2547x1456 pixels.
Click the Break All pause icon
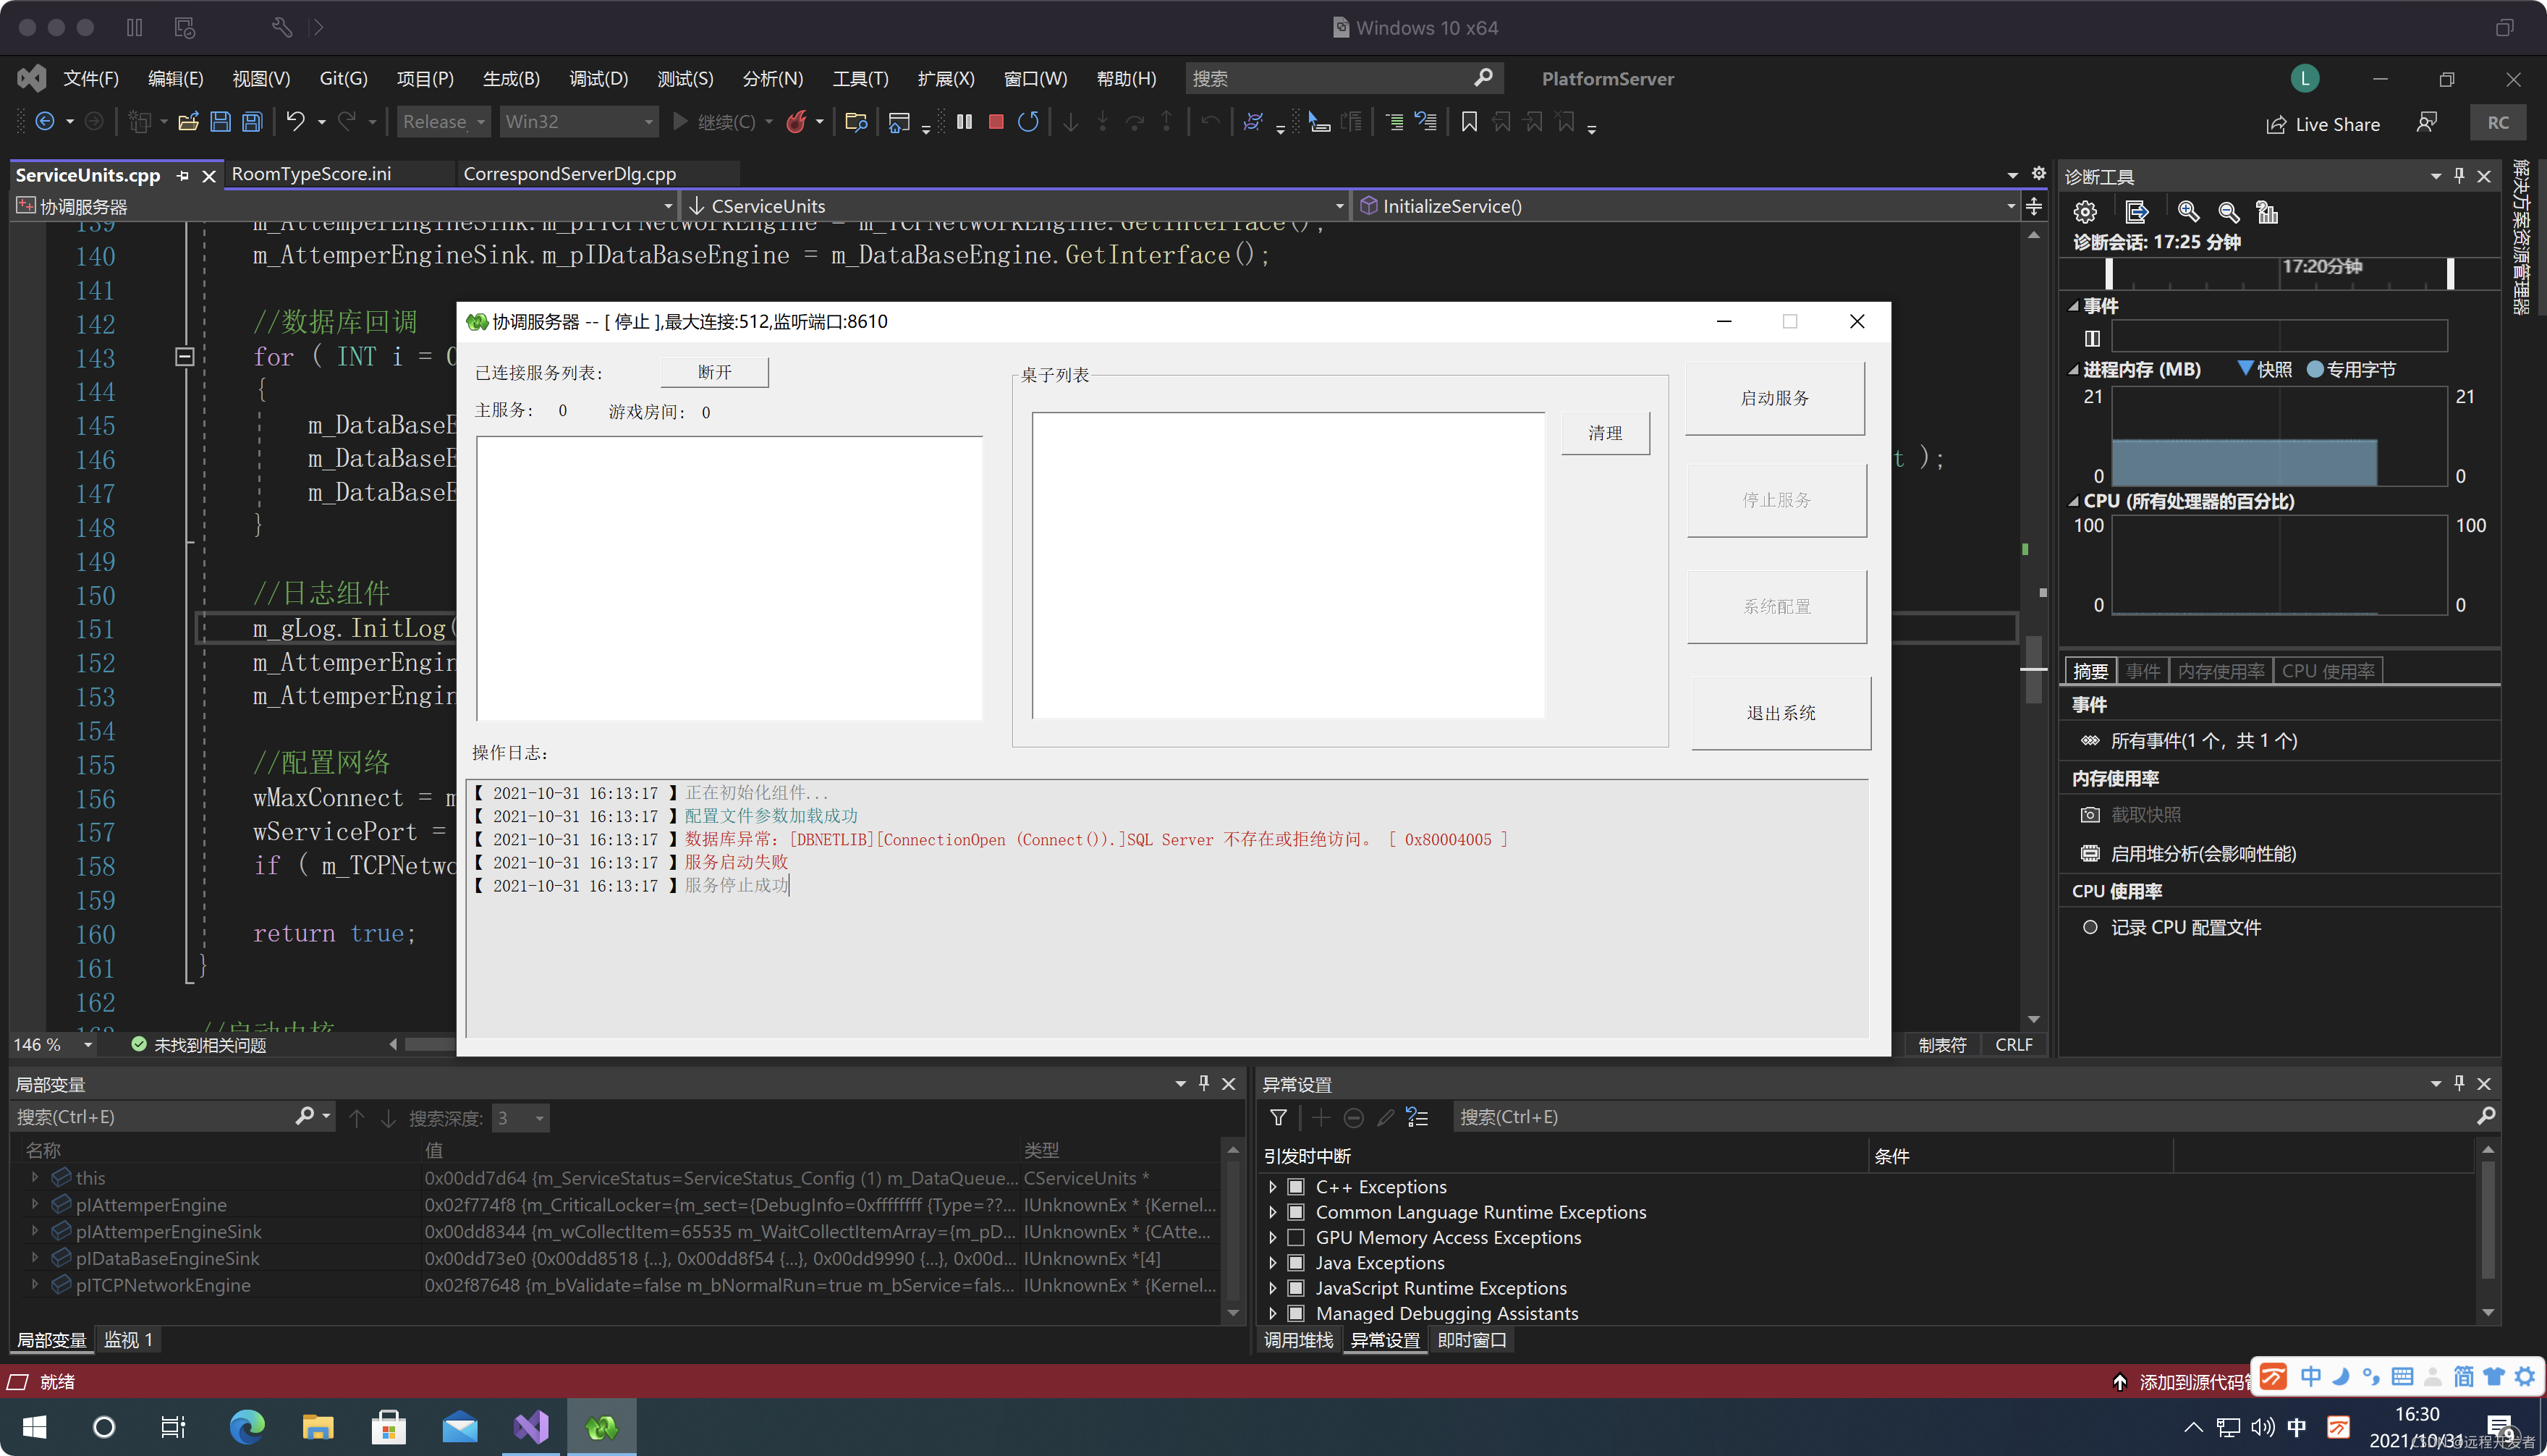pos(964,122)
